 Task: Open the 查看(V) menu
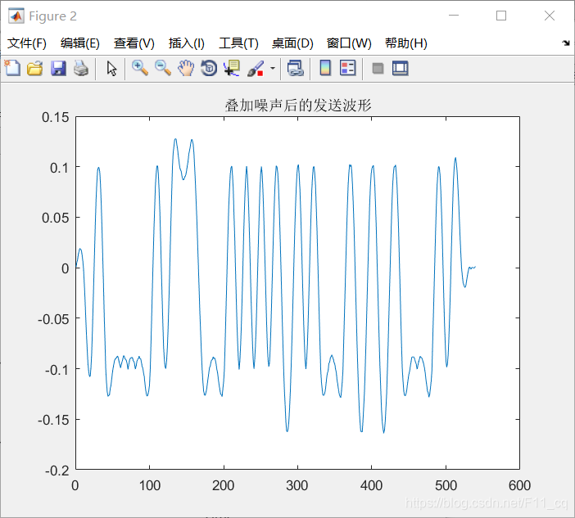(134, 43)
